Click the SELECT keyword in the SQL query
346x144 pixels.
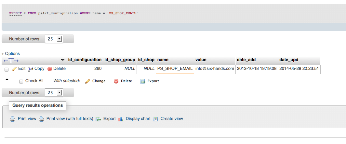[x=16, y=13]
